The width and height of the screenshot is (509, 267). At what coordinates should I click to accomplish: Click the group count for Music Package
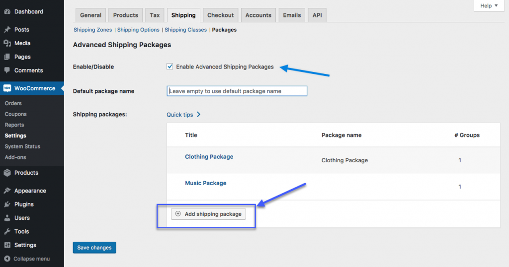pos(460,186)
